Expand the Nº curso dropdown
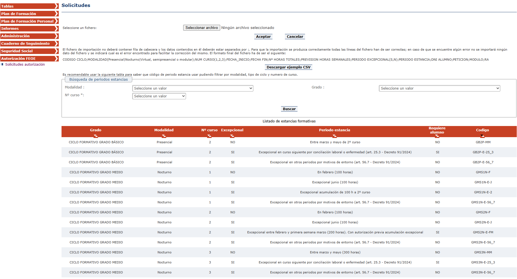Image resolution: width=517 pixels, height=279 pixels. (x=159, y=96)
